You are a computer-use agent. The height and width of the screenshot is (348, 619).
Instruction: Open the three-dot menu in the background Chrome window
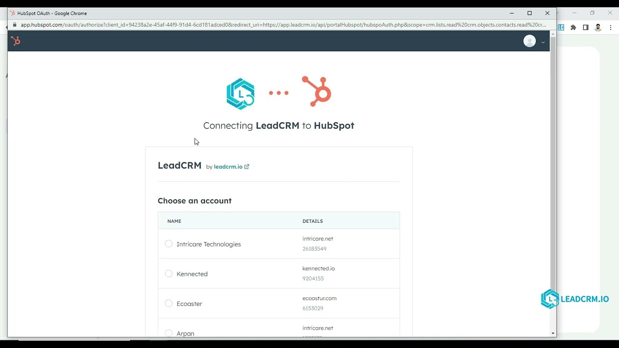point(610,28)
